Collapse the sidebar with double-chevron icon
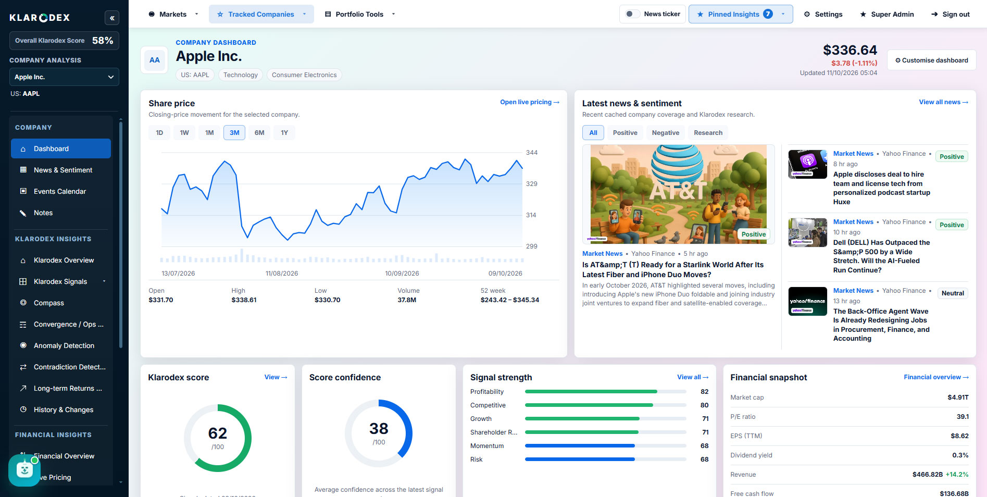 (x=112, y=18)
